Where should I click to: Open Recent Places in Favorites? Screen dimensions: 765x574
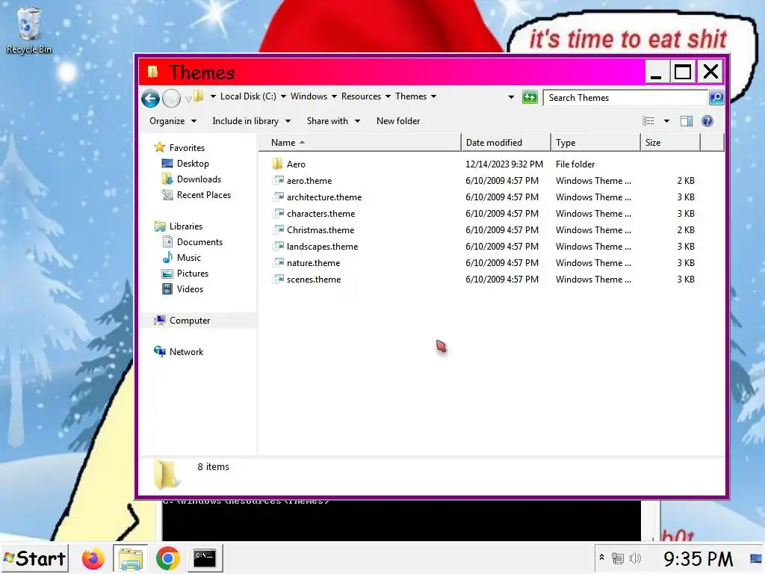(x=196, y=195)
